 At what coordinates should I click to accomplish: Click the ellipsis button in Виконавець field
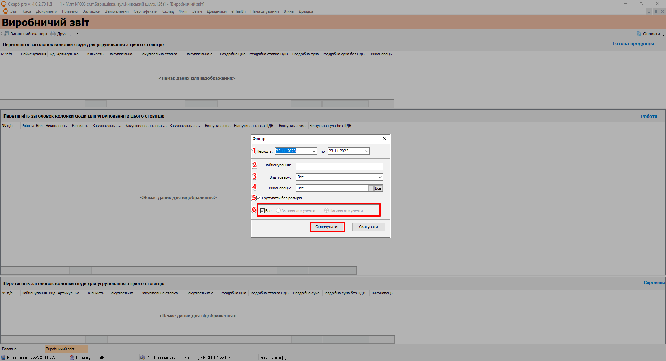pyautogui.click(x=371, y=188)
